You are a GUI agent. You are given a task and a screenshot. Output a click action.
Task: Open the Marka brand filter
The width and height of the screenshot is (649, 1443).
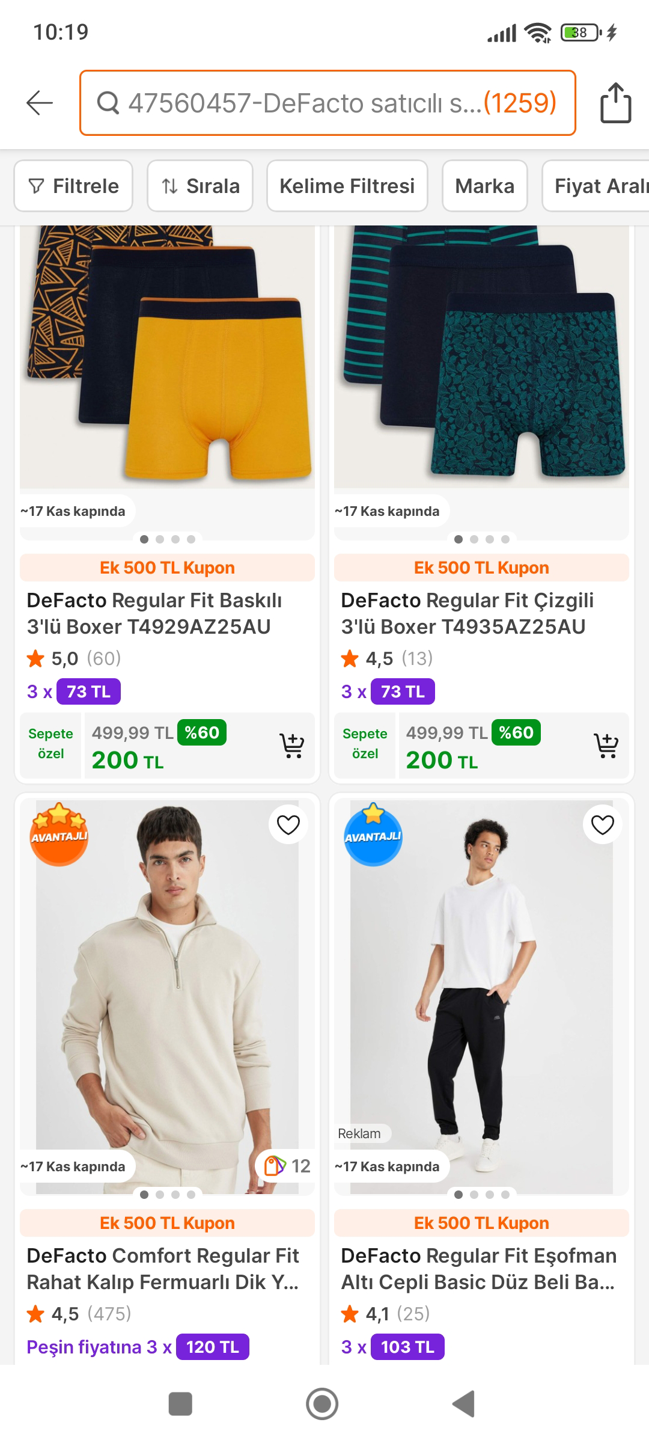click(x=484, y=186)
